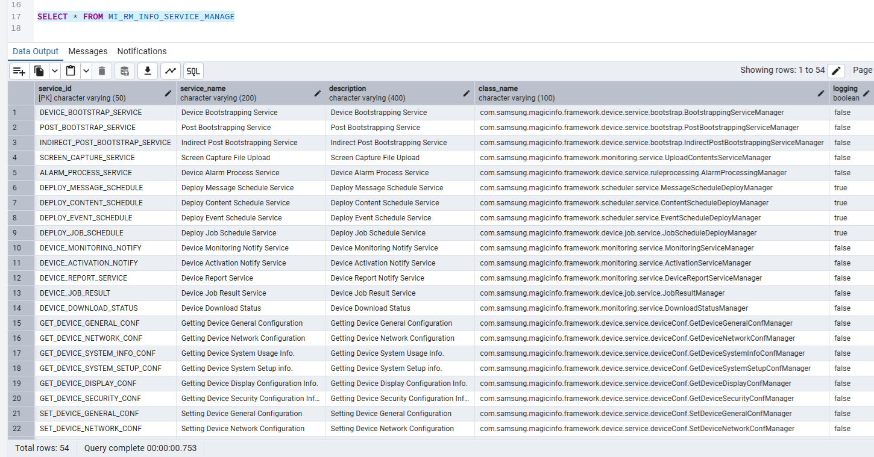
Task: Expand the copy options dropdown arrow
Action: pyautogui.click(x=55, y=71)
